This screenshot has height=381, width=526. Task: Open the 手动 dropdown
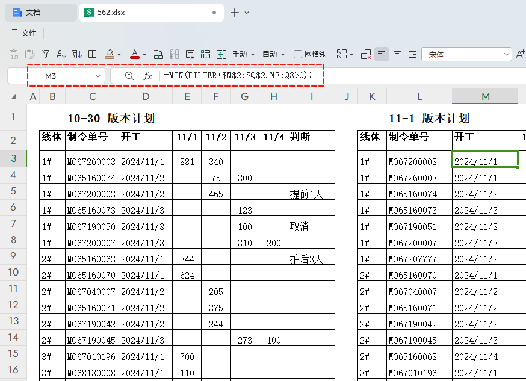244,54
